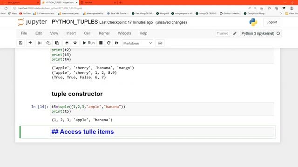Copy selected cells icon in the toolbar

pos(48,43)
